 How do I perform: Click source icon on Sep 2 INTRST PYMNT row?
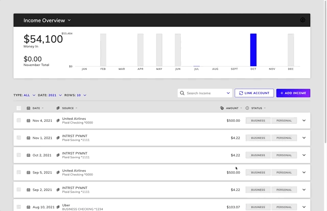click(x=58, y=190)
